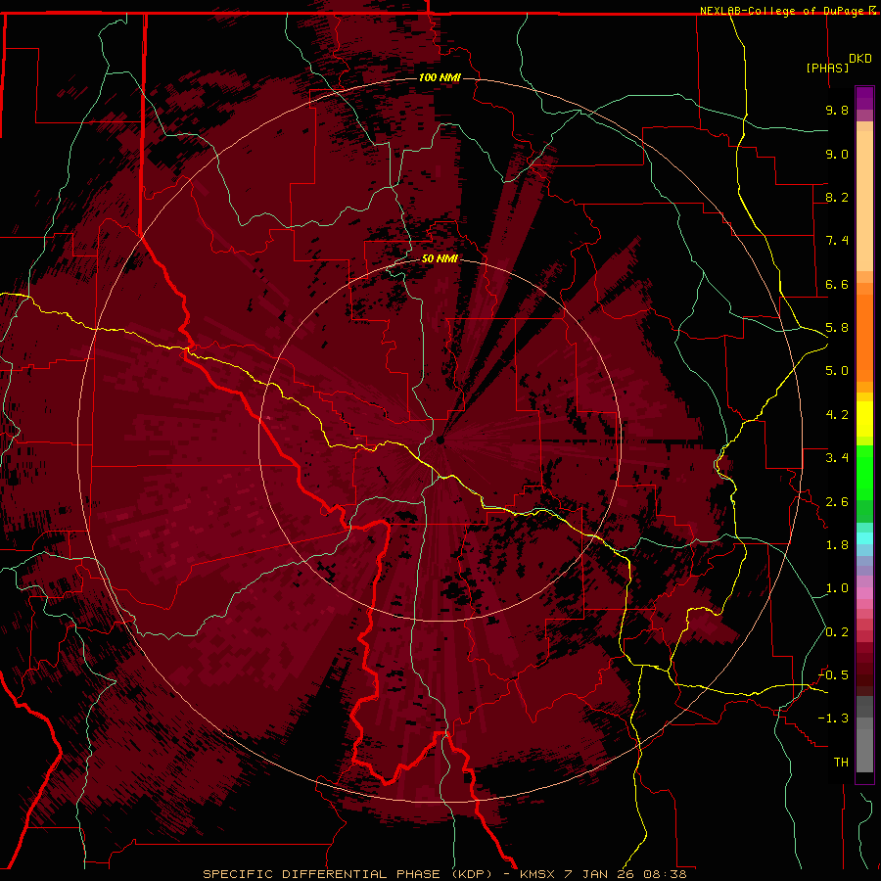Click the KMSX radar site center dot
This screenshot has height=881, width=881.
(440, 440)
